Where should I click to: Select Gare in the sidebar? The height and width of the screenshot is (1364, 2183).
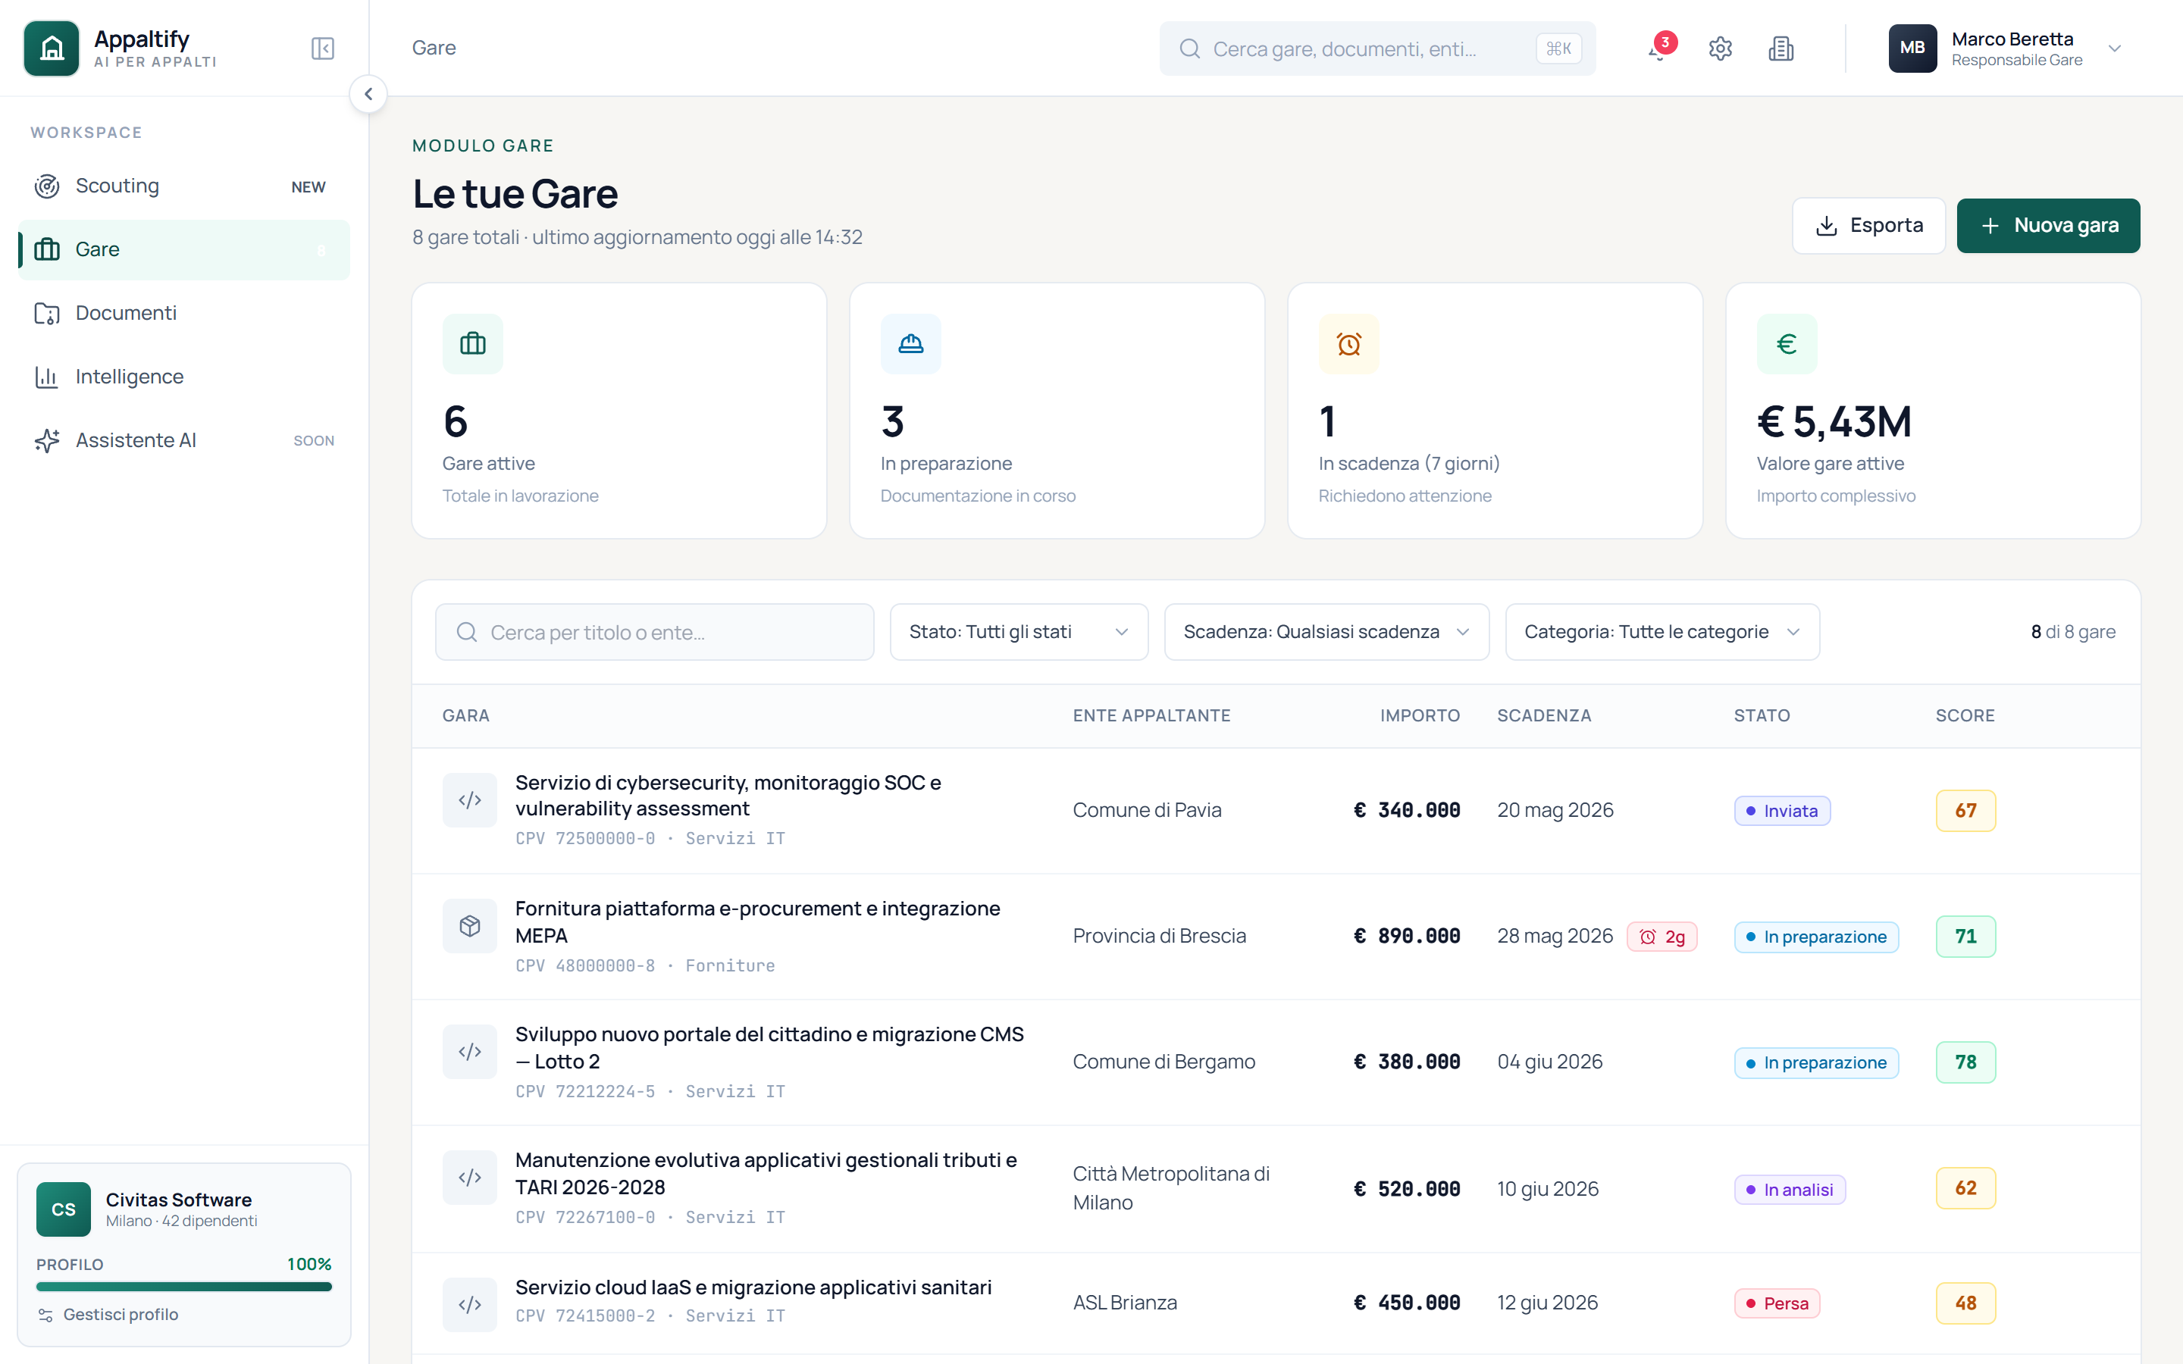coord(184,250)
